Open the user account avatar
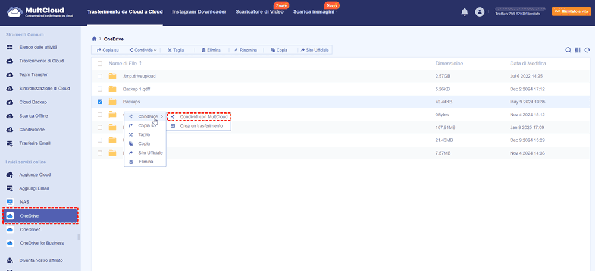Screen dimensions: 595x271 480,12
